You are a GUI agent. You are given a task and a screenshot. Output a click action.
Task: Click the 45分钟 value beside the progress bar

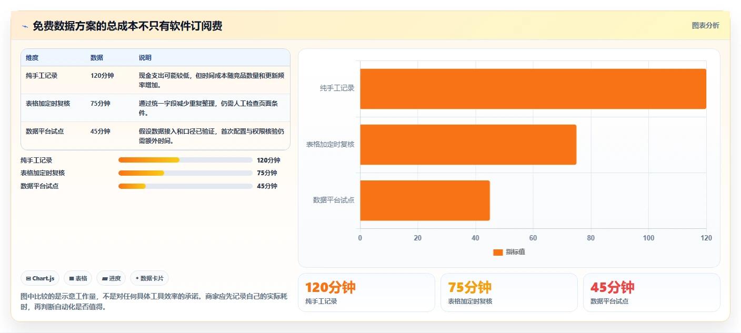click(267, 186)
